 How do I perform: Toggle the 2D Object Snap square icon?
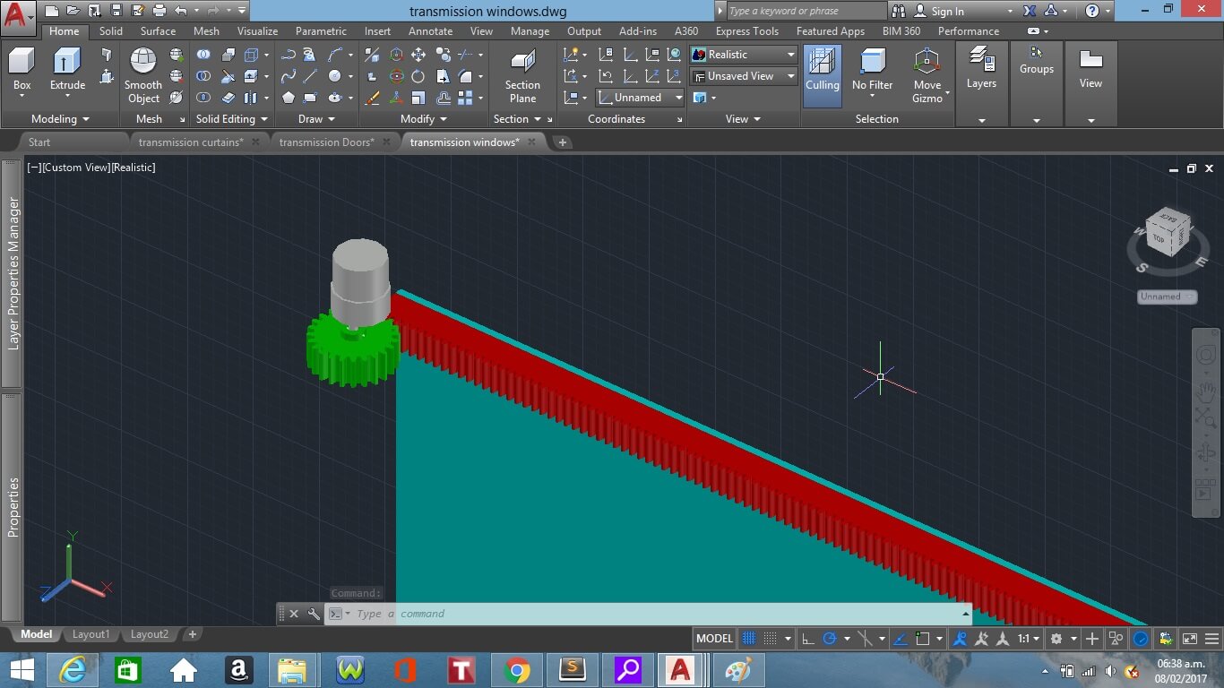click(923, 639)
